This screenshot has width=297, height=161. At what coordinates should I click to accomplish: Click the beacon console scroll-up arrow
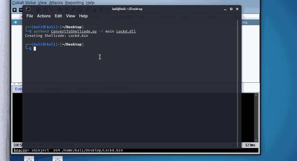tap(256, 95)
